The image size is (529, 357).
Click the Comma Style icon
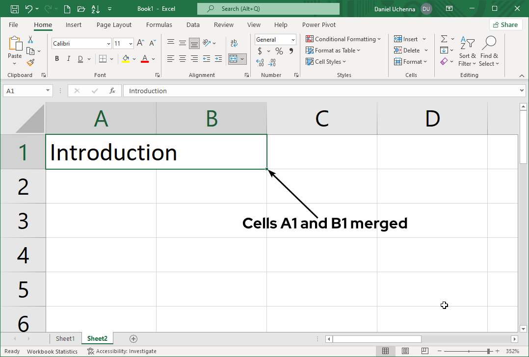pyautogui.click(x=291, y=51)
